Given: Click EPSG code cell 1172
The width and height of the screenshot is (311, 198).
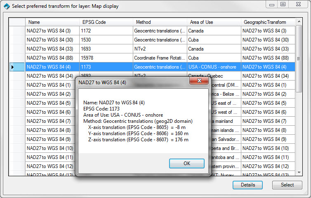Looking at the screenshot, I should click(x=106, y=31).
